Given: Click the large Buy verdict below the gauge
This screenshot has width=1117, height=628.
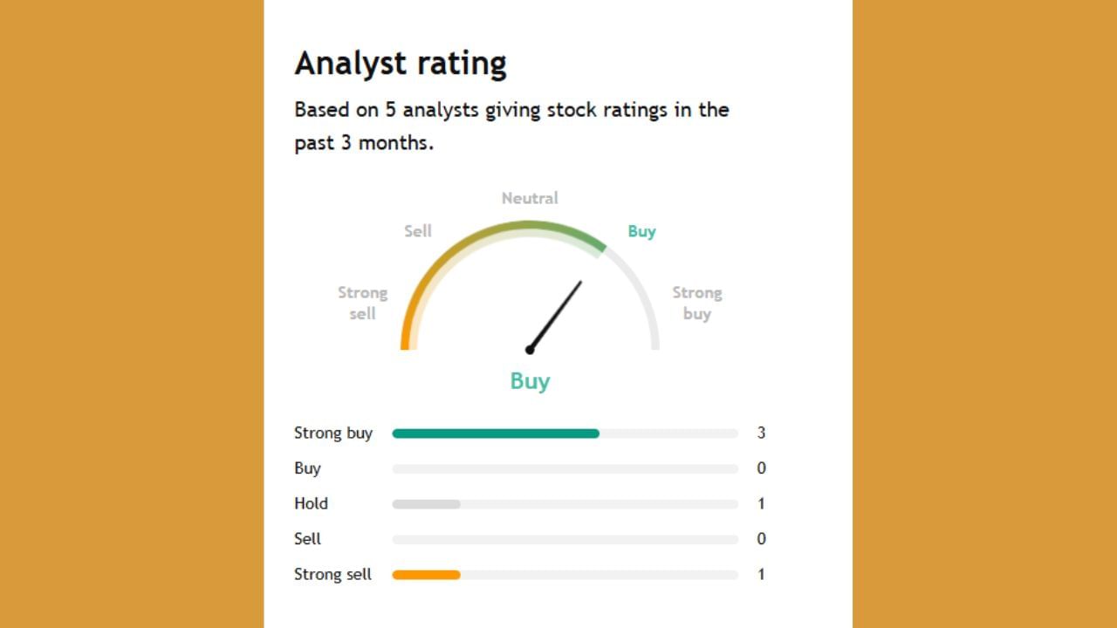Looking at the screenshot, I should (x=530, y=381).
